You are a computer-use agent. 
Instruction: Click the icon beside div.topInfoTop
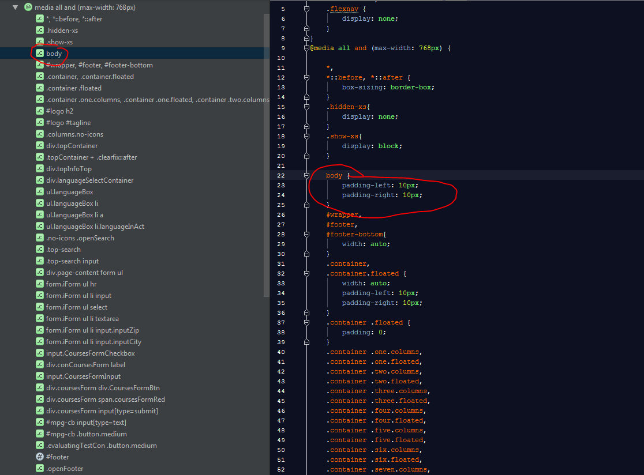[40, 168]
